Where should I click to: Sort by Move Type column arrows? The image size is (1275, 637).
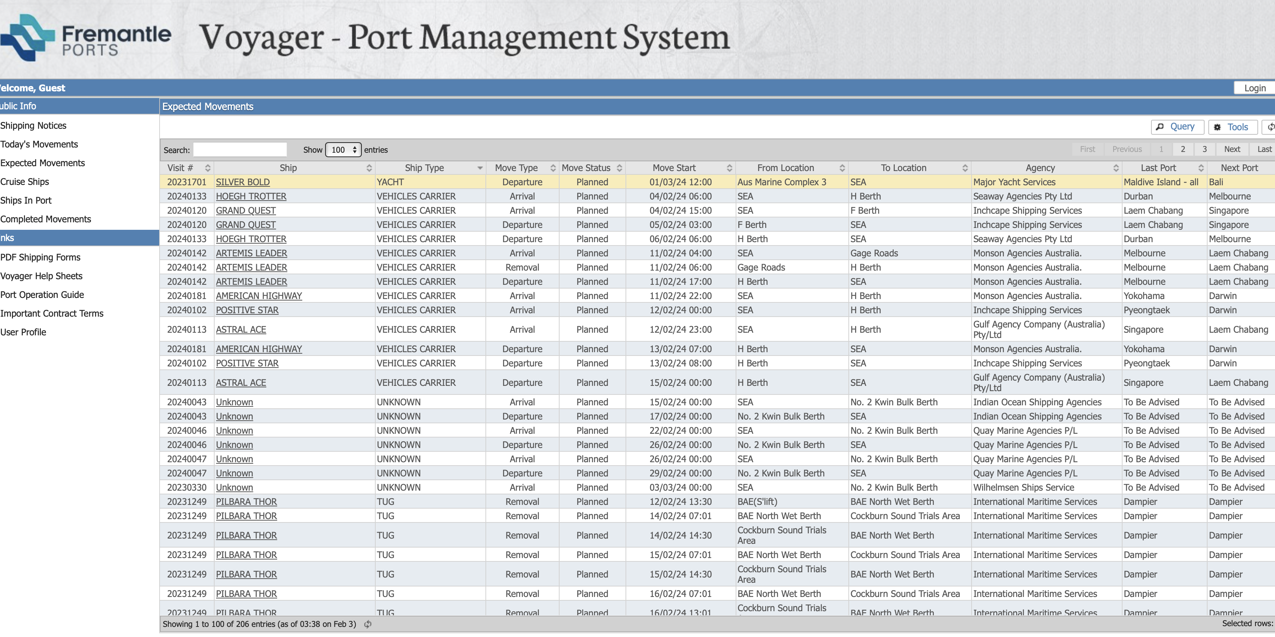click(553, 168)
